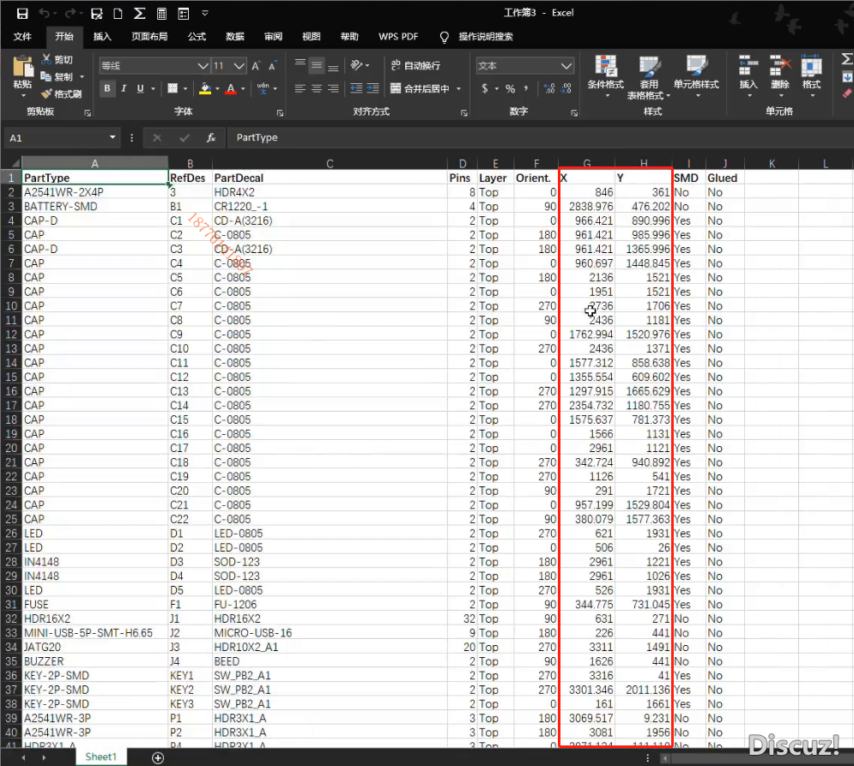This screenshot has width=854, height=766.
Task: Click the Redo arrow icon
Action: pos(70,14)
